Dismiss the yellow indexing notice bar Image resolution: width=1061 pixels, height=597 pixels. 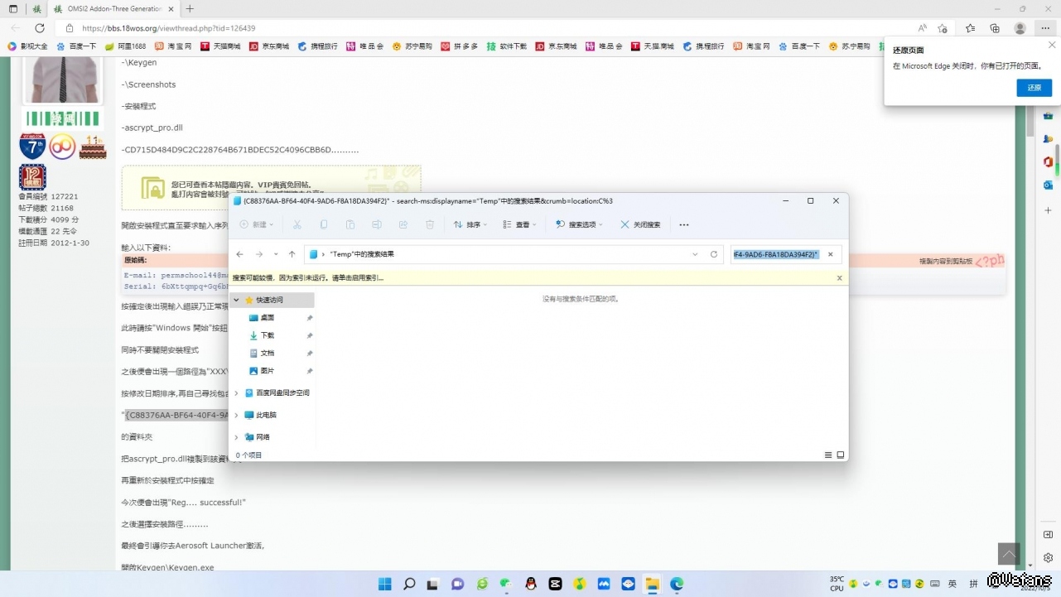coord(839,278)
